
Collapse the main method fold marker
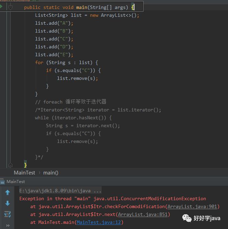10,7
